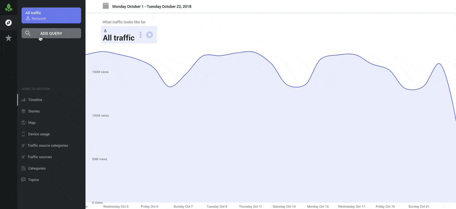Click the Device usage phone icon
The image size is (456, 209).
pyautogui.click(x=23, y=134)
